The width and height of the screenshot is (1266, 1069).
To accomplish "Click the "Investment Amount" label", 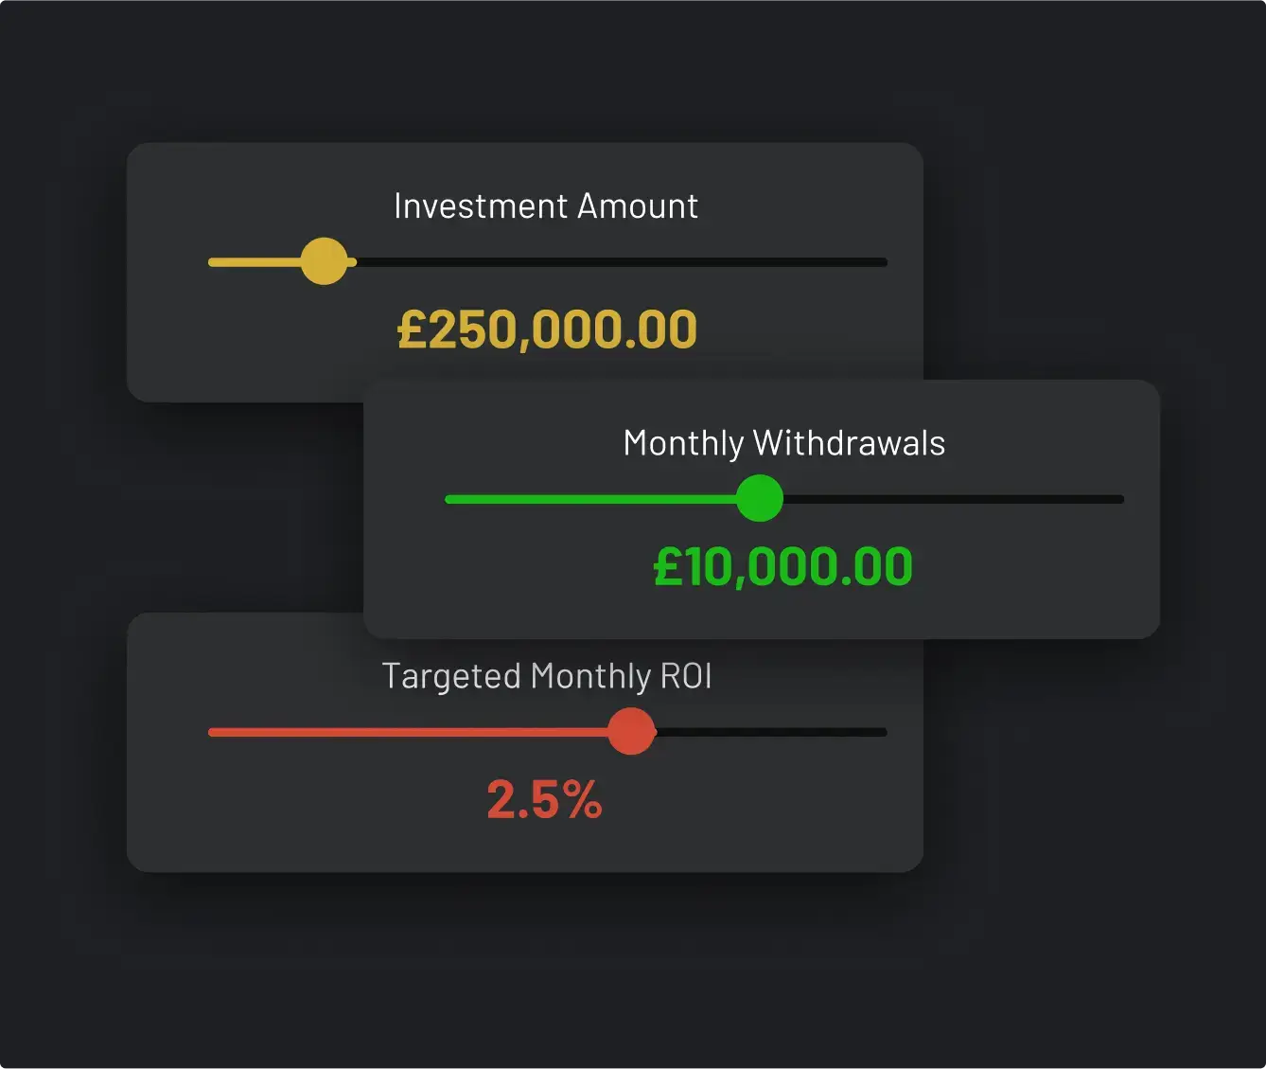I will (546, 206).
